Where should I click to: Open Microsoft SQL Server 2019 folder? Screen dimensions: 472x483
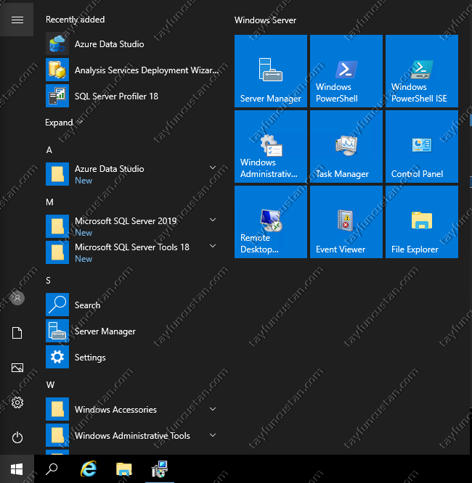133,226
